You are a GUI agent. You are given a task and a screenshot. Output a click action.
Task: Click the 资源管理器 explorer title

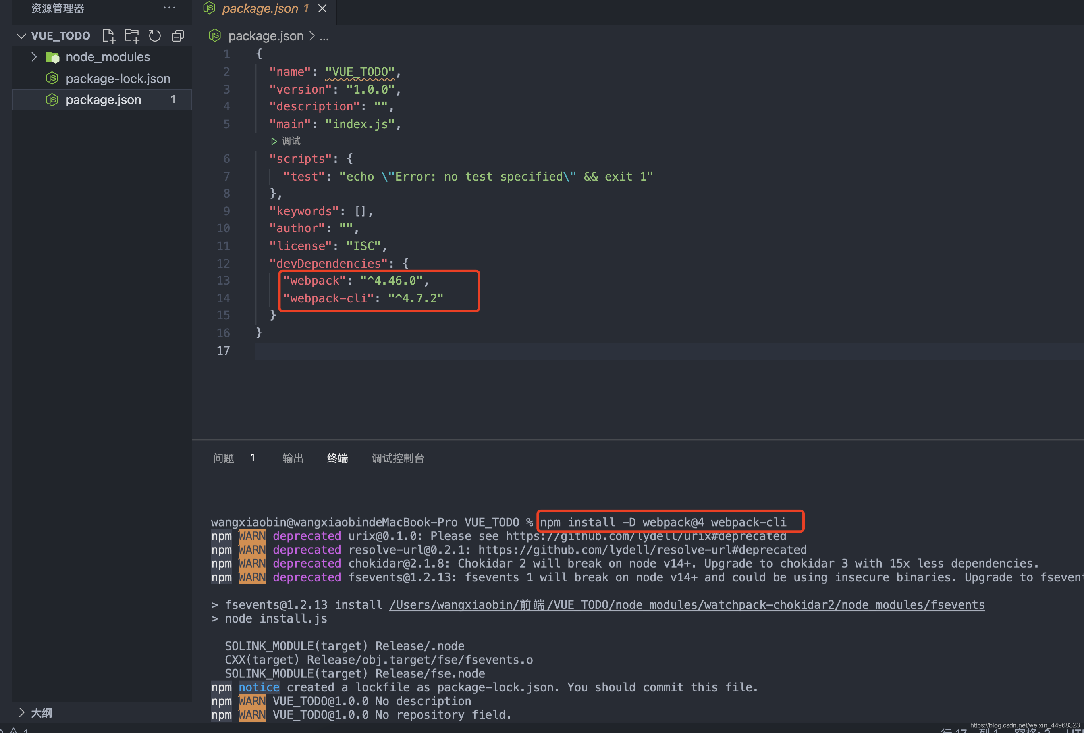(57, 8)
